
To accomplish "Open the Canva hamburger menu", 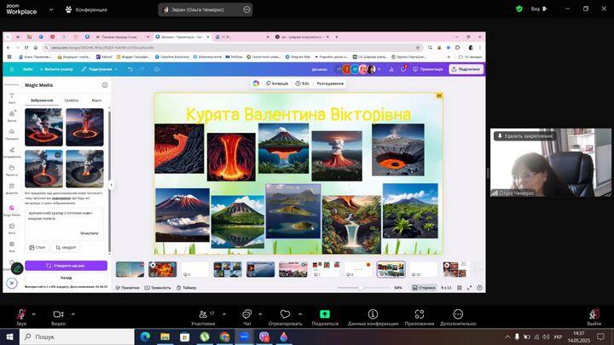I will (12, 69).
